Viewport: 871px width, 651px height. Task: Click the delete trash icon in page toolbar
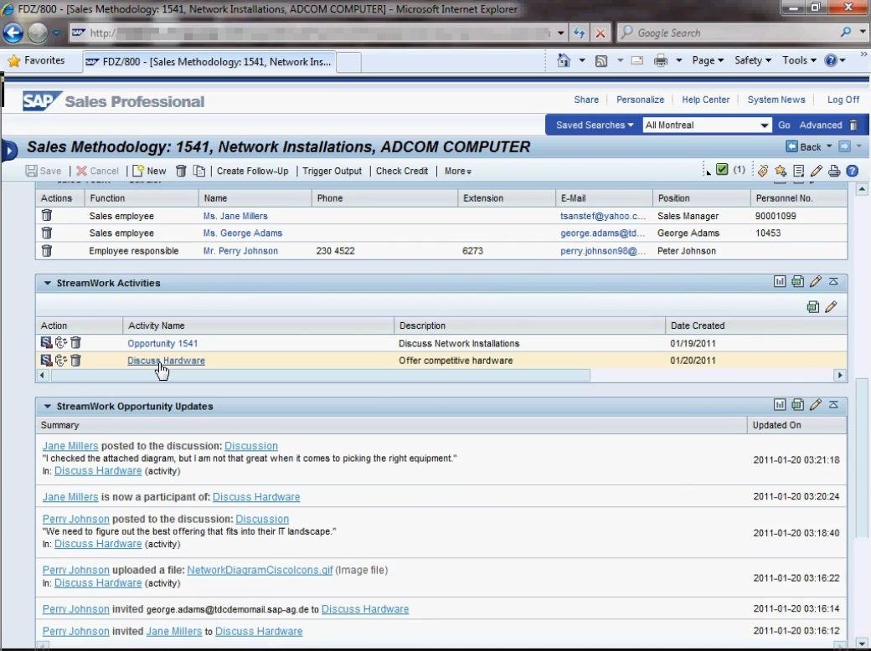[181, 171]
